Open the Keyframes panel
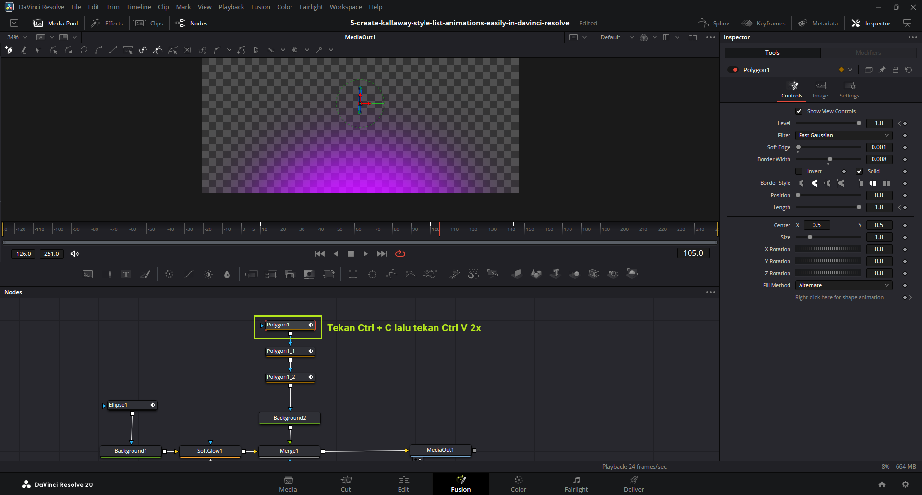922x495 pixels. click(x=764, y=23)
